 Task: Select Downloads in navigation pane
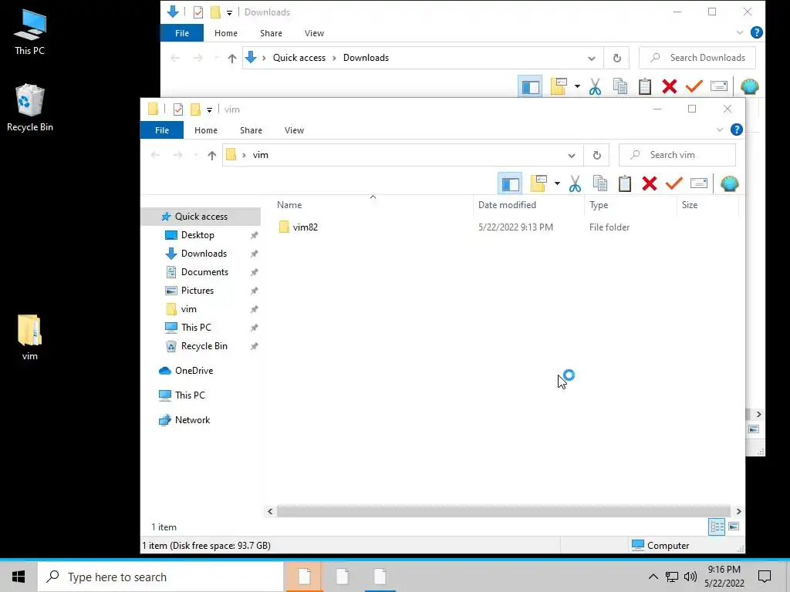204,254
